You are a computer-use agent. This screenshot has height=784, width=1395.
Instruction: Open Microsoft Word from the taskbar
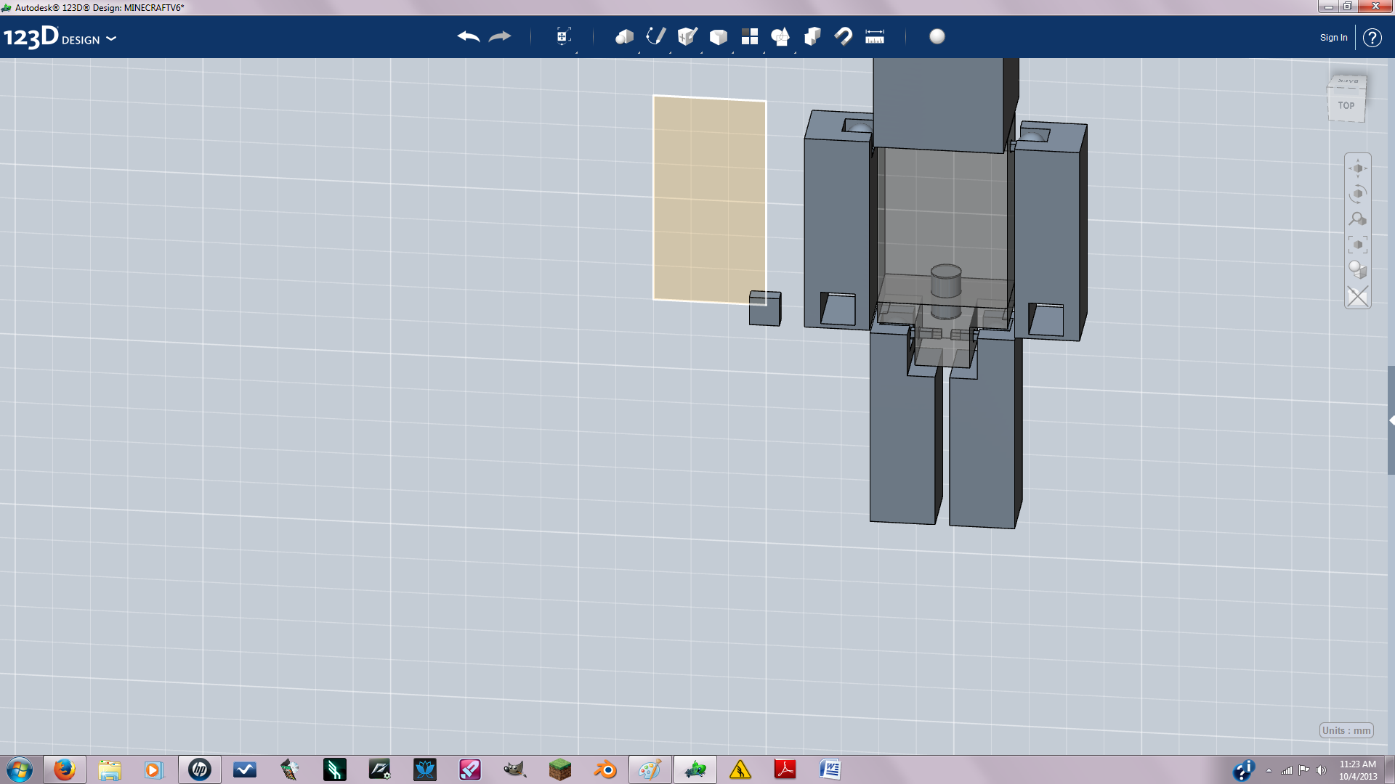[x=830, y=769]
